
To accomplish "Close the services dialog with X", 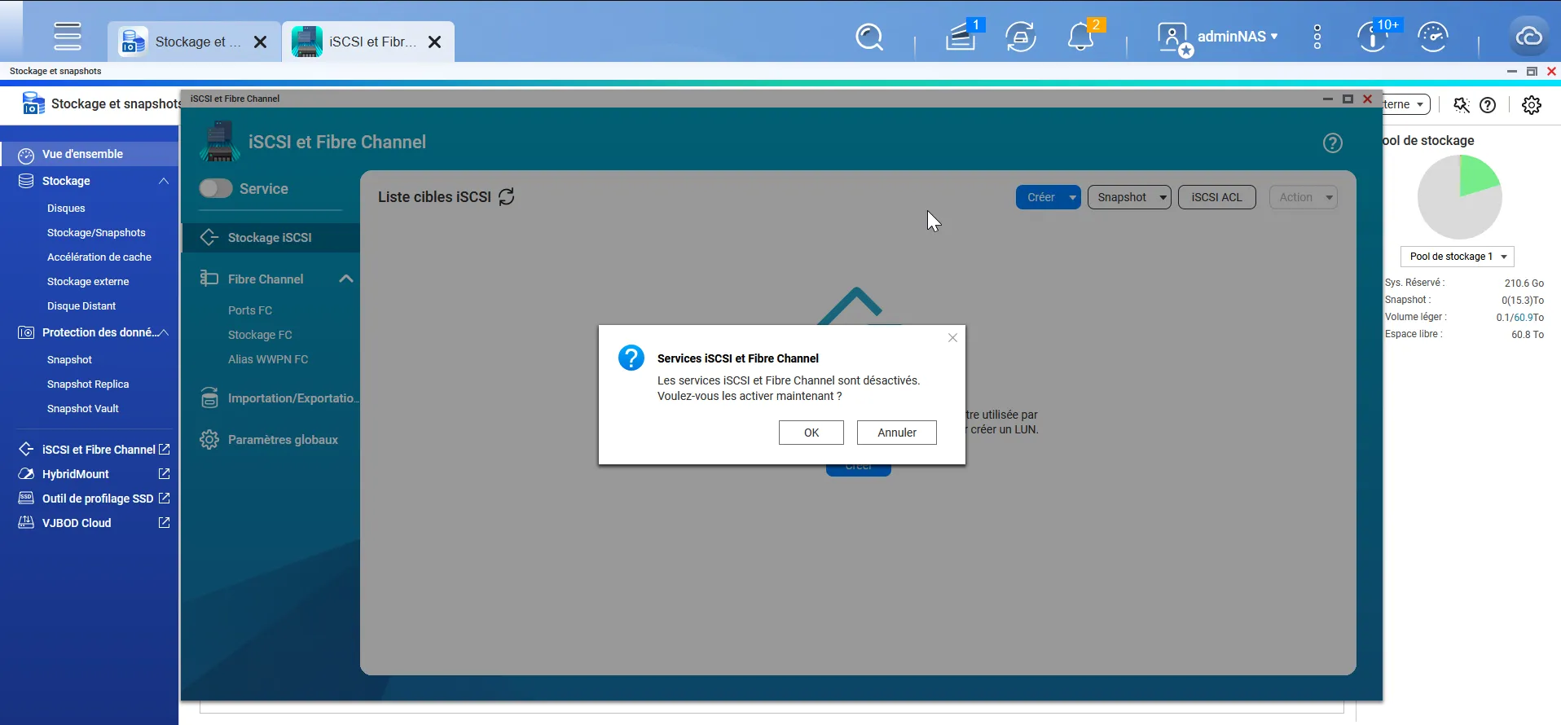I will pos(952,338).
